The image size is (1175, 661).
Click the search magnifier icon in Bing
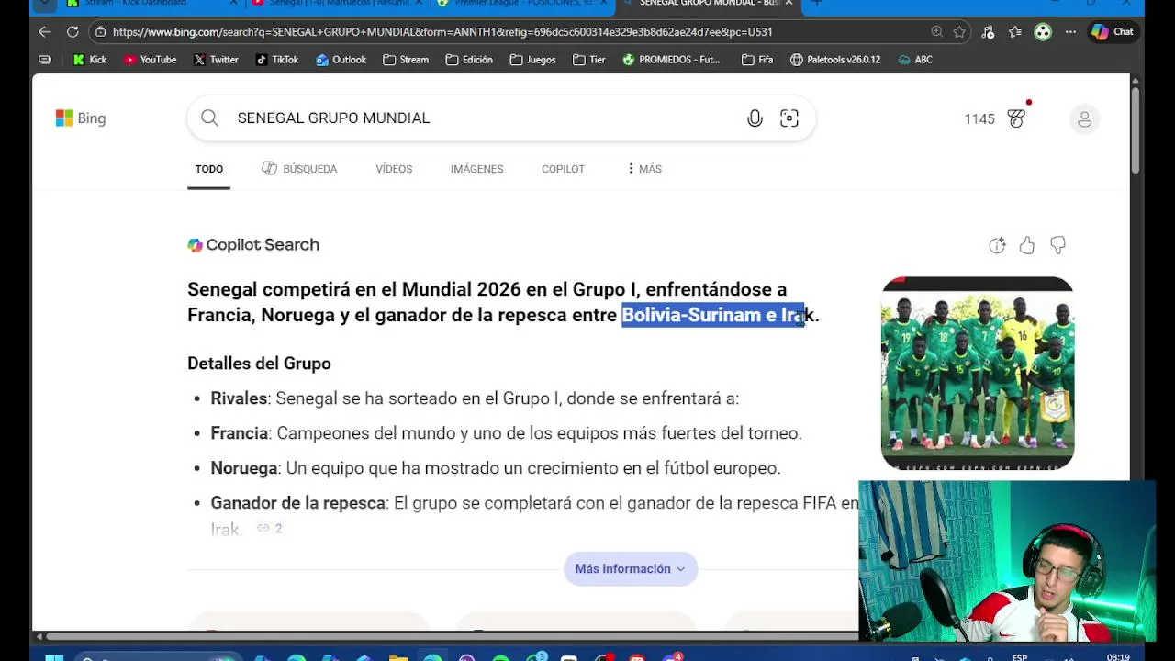coord(209,118)
